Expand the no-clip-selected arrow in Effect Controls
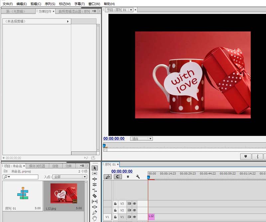 click(68, 21)
